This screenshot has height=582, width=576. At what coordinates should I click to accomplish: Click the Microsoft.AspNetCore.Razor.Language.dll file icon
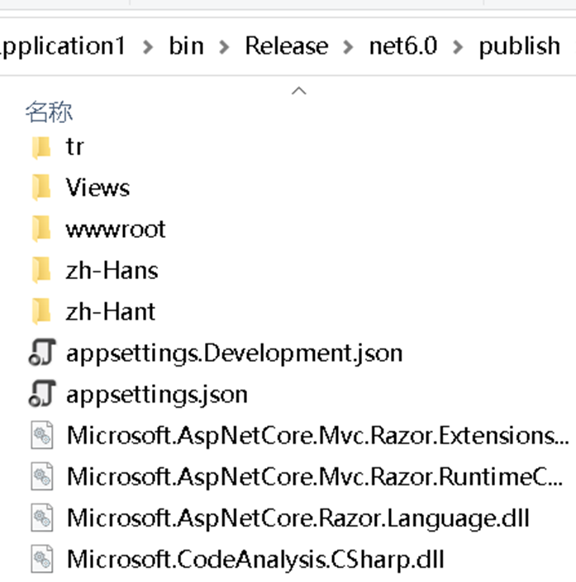click(41, 518)
